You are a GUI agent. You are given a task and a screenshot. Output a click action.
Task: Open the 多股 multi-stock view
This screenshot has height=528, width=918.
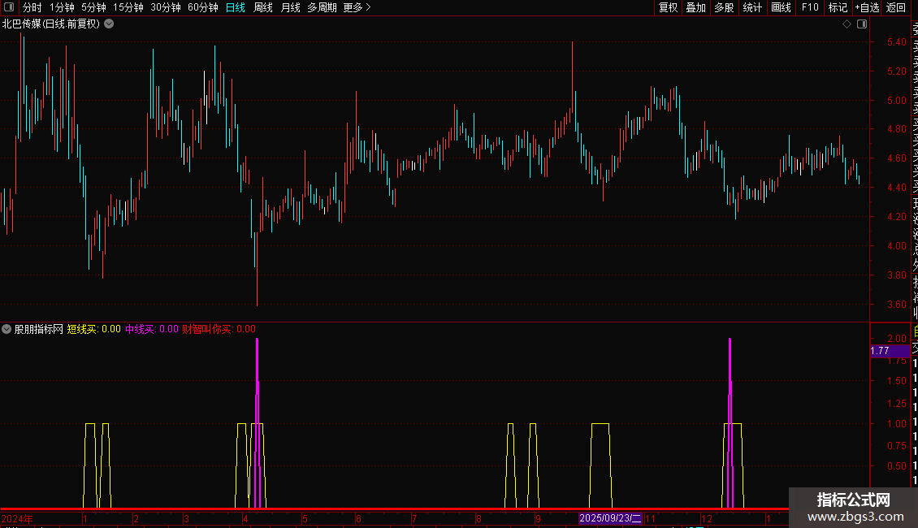coord(724,7)
